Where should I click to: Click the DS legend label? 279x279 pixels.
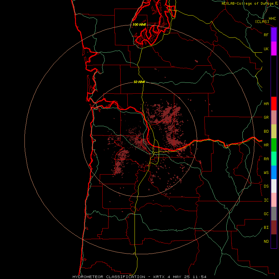point(266,186)
